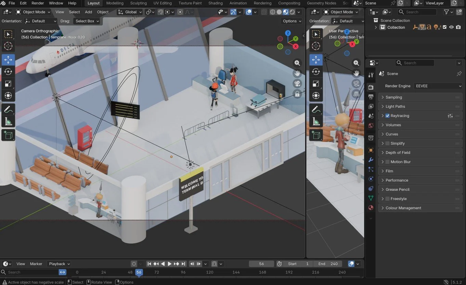Play the animation forward
This screenshot has height=285, width=466.
(169, 264)
